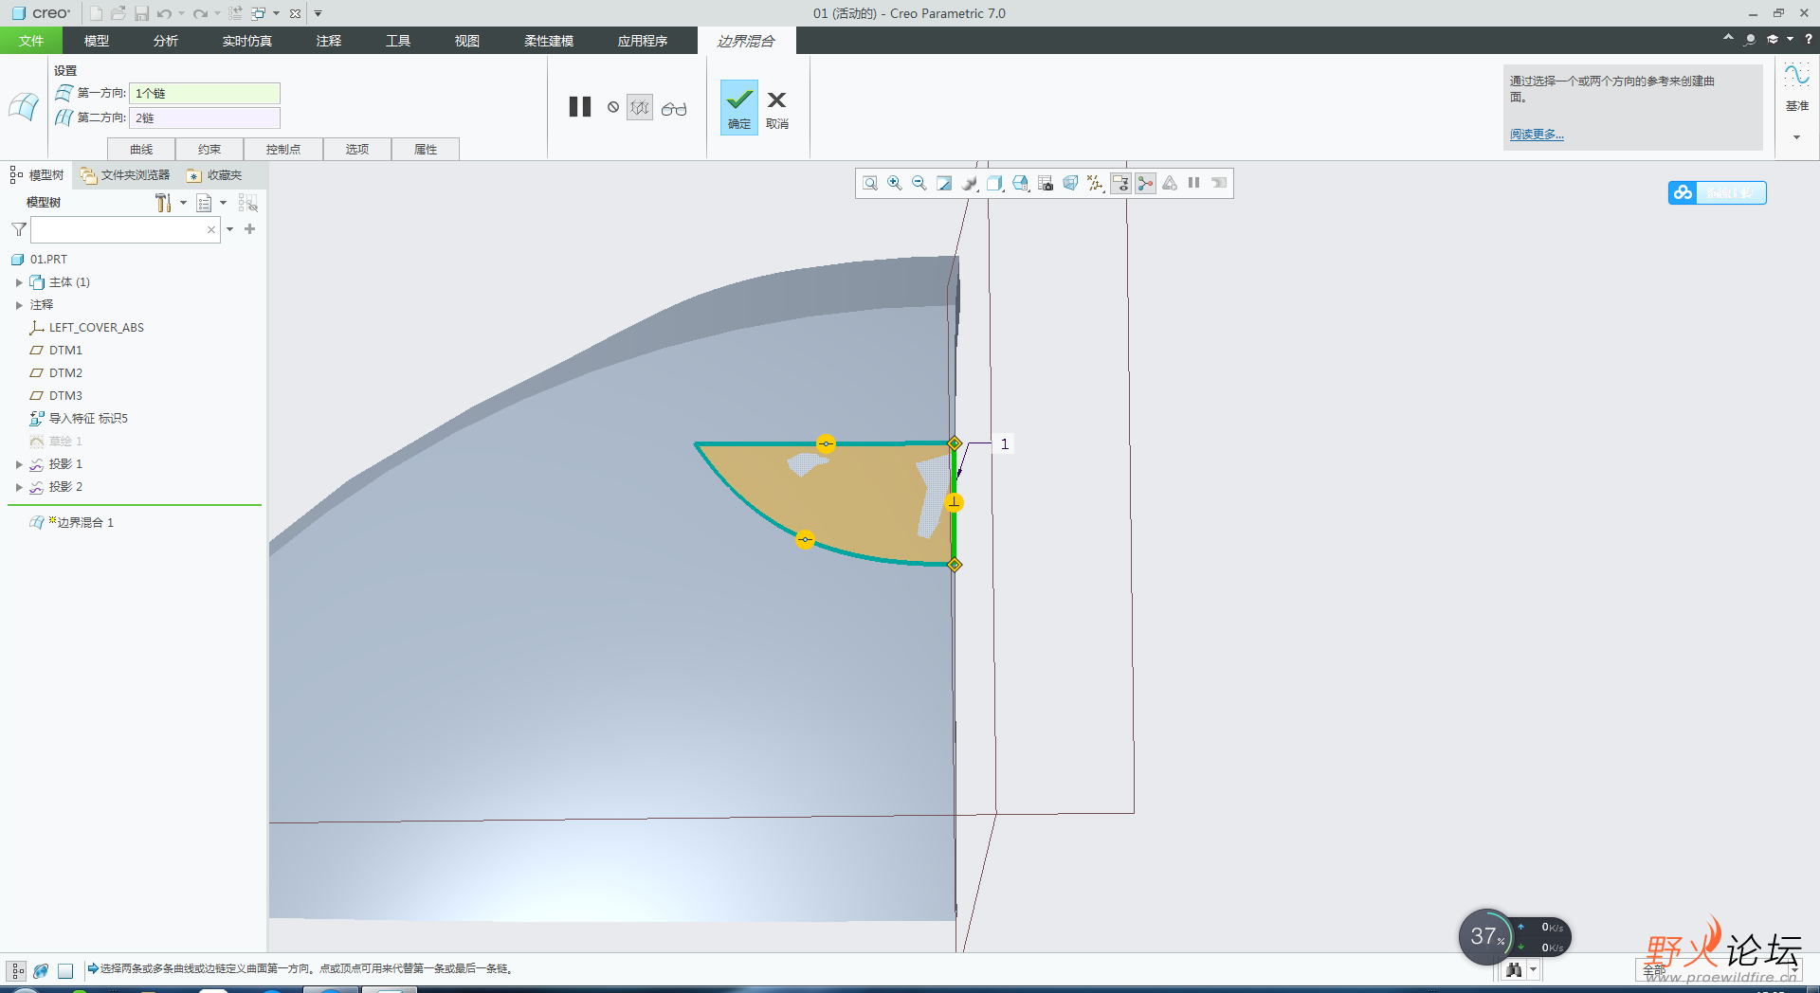Click the search binoculars icon in status bar
Viewport: 1820px width, 993px height.
pos(1514,969)
